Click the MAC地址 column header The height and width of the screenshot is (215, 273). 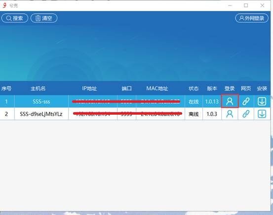pos(157,88)
